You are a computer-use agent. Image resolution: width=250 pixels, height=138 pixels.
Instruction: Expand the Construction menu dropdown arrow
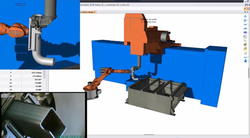pos(117,5)
